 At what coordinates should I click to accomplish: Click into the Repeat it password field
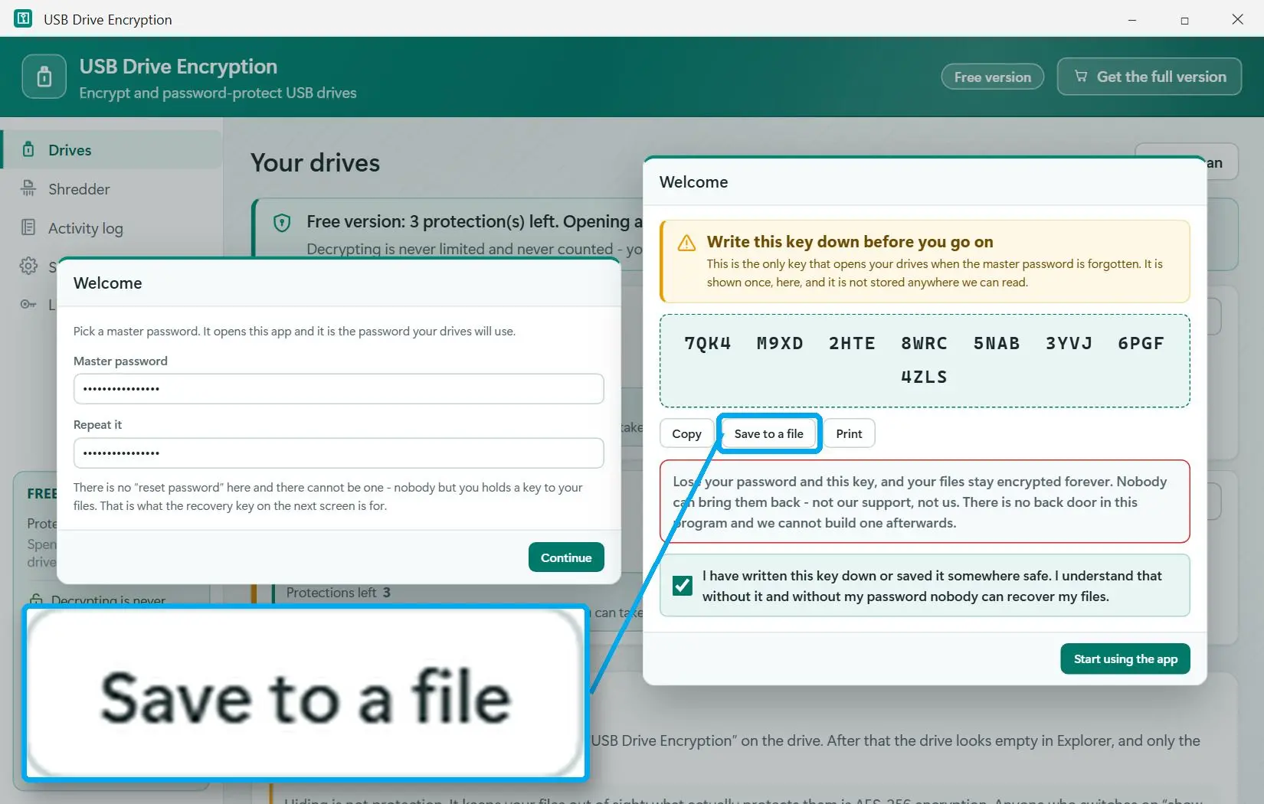[x=339, y=453]
